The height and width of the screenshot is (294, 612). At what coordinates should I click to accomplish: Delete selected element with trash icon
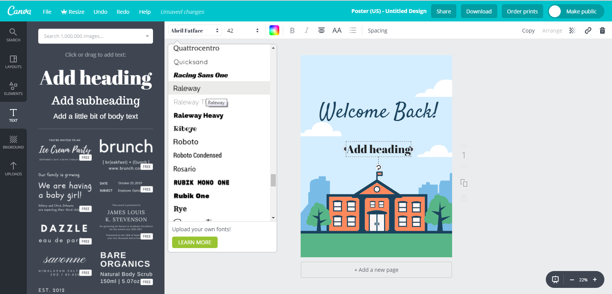(602, 31)
